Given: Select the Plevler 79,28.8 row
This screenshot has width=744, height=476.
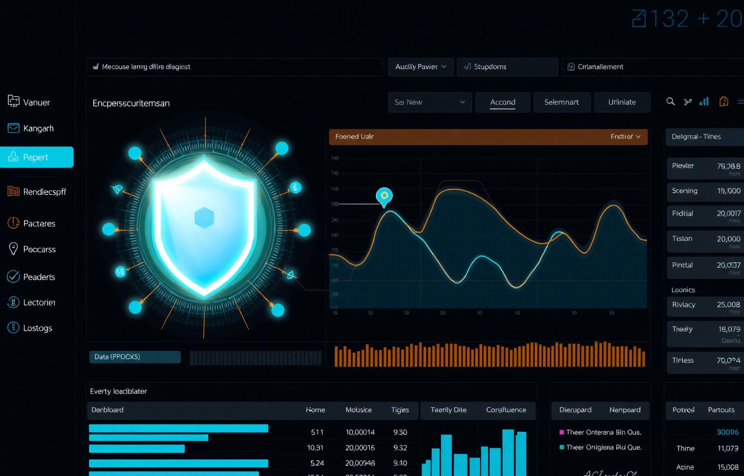Looking at the screenshot, I should coord(705,168).
